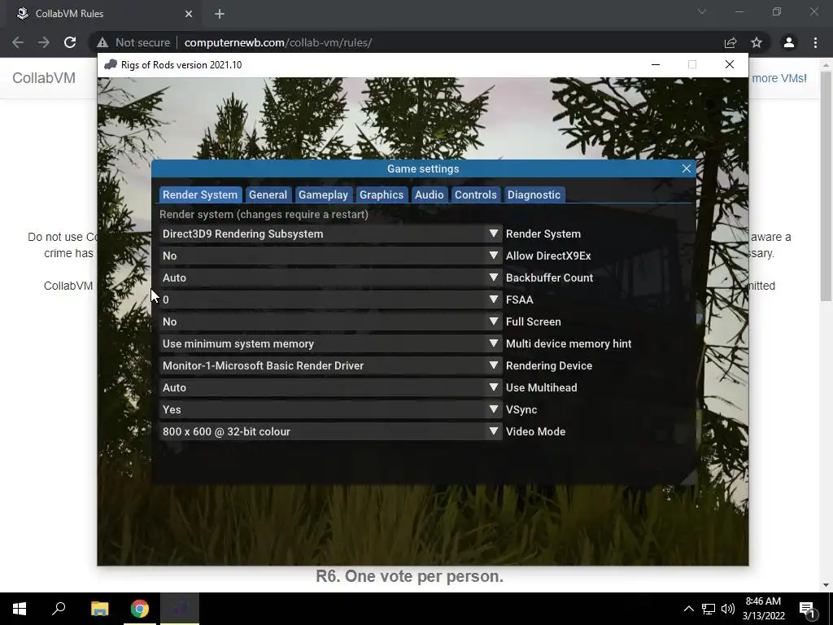Screen dimensions: 833x625
Task: Bookmark this page with the star
Action: click(x=757, y=42)
